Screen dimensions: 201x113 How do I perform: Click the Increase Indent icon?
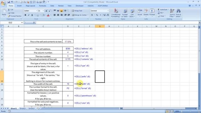point(69,15)
